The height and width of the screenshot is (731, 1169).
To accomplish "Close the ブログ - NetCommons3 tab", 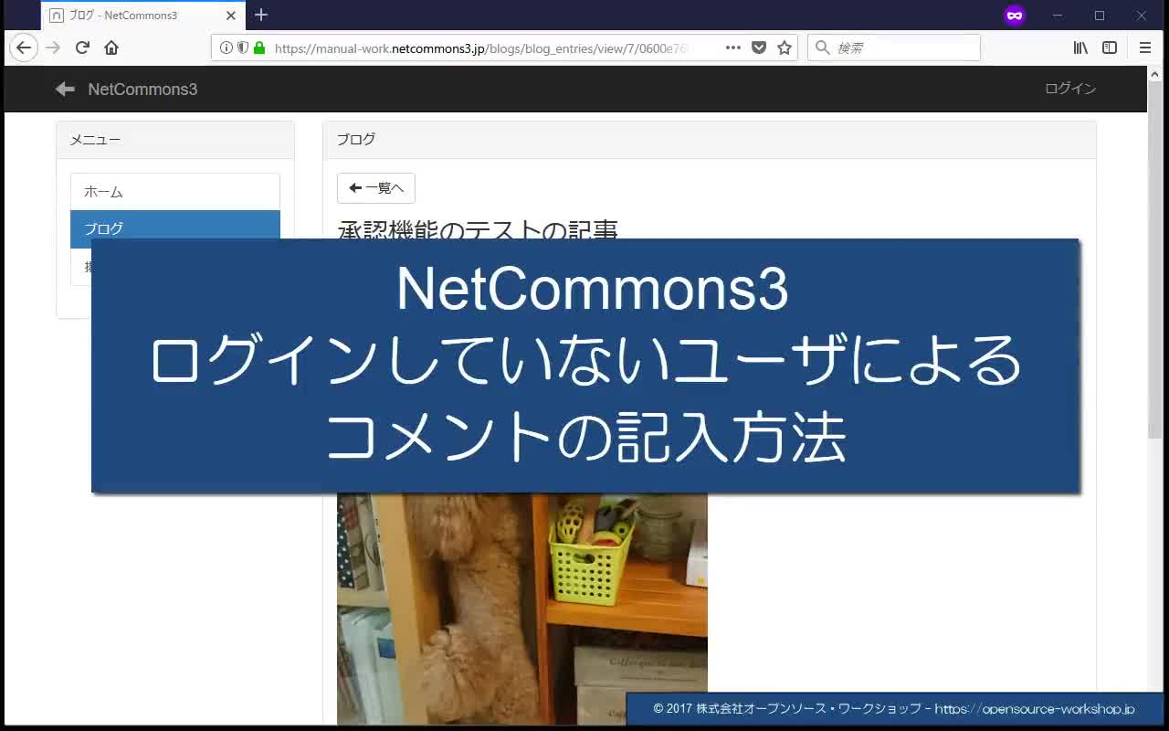I will (231, 16).
